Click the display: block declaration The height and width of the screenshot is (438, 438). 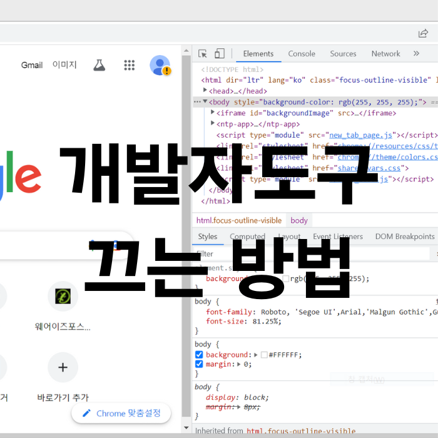[x=237, y=397]
